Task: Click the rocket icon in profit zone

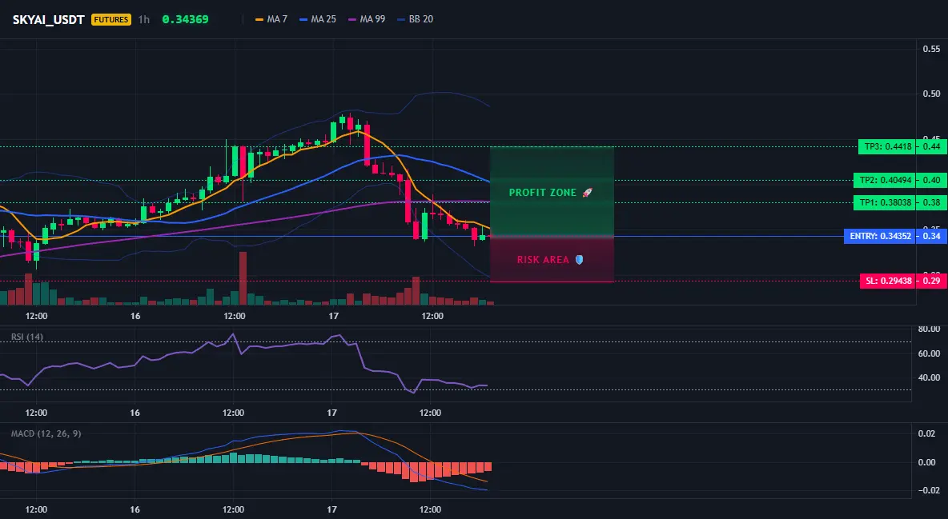Action: pos(587,193)
